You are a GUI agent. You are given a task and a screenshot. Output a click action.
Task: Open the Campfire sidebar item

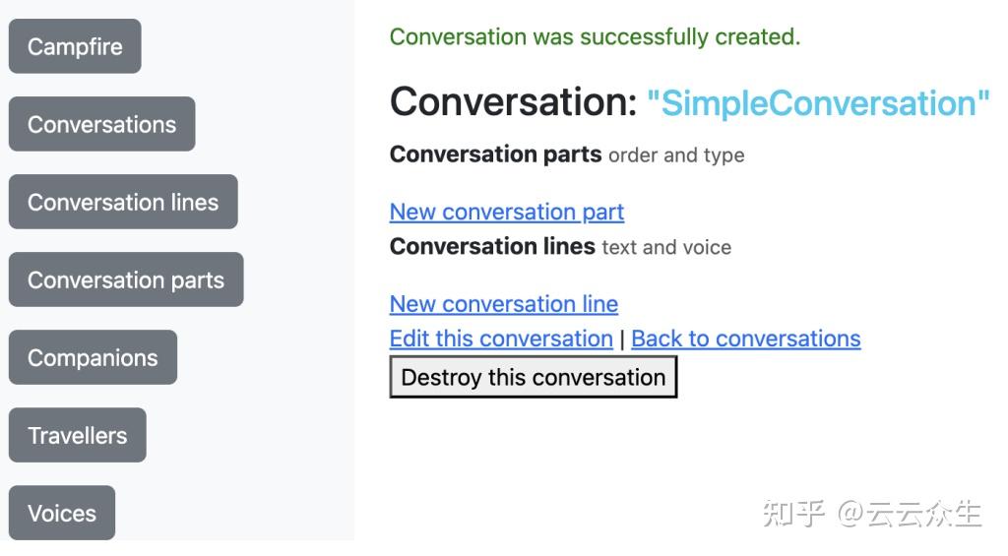75,46
